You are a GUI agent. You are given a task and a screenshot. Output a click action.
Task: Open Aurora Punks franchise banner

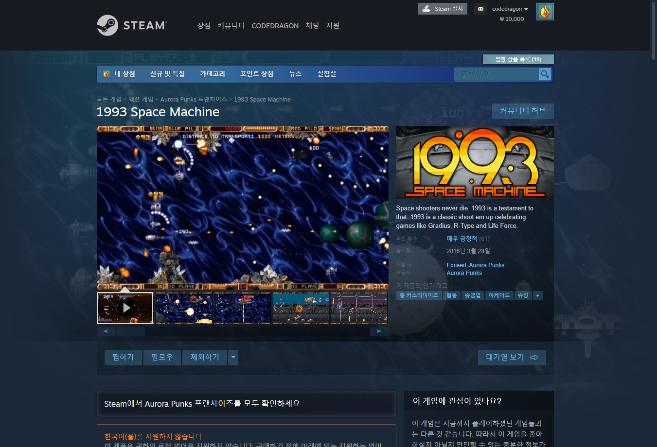click(247, 404)
